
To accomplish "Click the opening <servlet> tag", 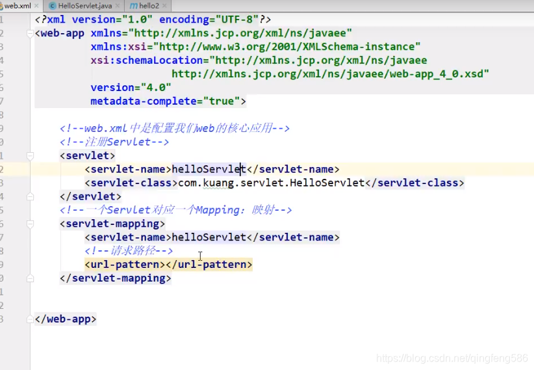I will (87, 156).
